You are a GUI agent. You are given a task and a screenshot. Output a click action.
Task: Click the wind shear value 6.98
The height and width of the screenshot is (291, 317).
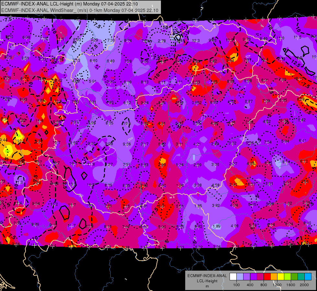(26, 38)
